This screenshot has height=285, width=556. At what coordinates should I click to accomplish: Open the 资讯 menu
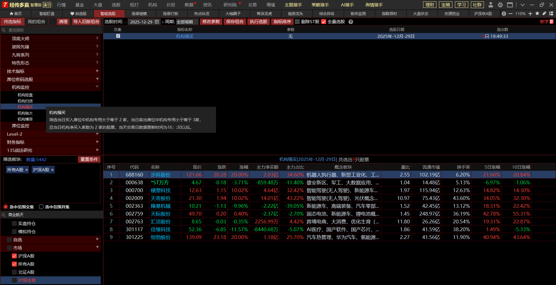[x=207, y=5]
